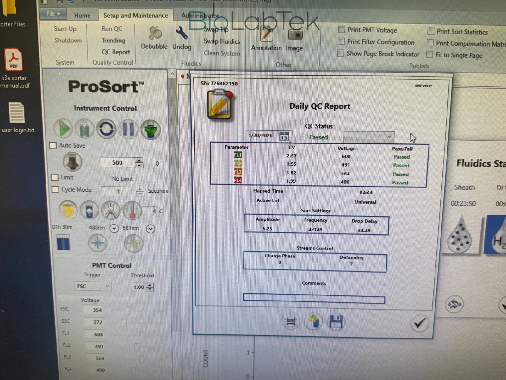Click the green Start play button

click(64, 129)
